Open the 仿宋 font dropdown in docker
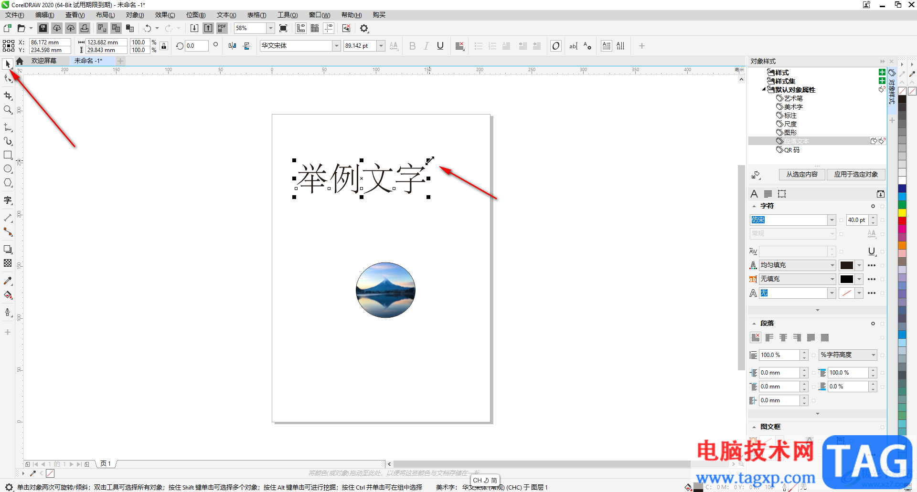Viewport: 917px width, 492px height. coord(832,220)
